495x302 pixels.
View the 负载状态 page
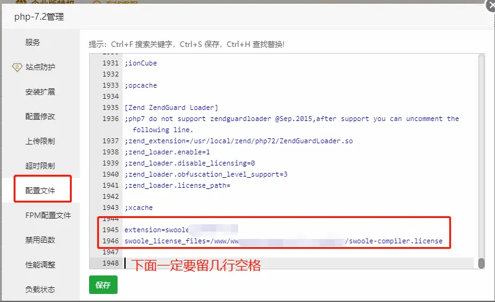tap(40, 289)
